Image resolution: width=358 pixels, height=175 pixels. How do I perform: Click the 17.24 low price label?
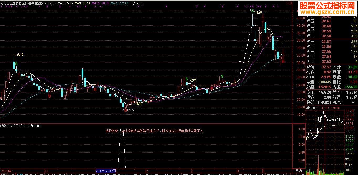tap(130, 110)
